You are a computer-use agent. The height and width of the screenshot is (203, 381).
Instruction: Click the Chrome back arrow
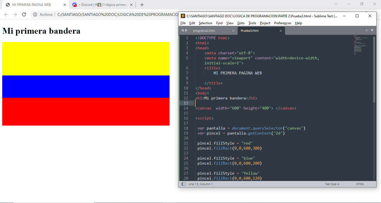click(6, 14)
